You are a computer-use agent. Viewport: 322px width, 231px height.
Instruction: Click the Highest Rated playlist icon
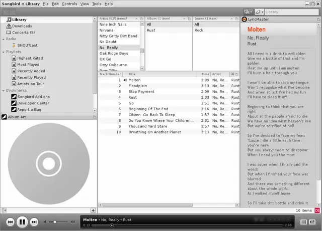(14, 58)
